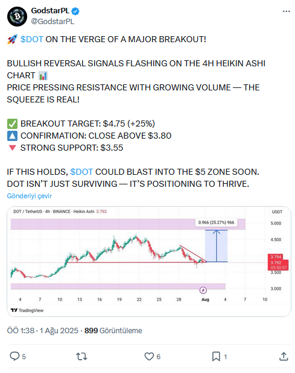The width and height of the screenshot is (295, 373).
Task: Open the @GodstarPL handle
Action: (52, 22)
